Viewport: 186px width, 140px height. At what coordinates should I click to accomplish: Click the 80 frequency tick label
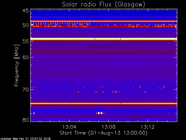[x=26, y=120]
